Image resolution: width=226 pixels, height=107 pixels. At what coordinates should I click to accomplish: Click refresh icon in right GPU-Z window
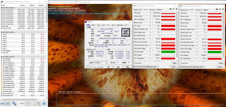[x=220, y=9]
